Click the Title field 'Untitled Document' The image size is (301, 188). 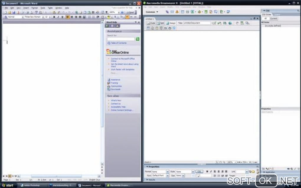[197, 23]
